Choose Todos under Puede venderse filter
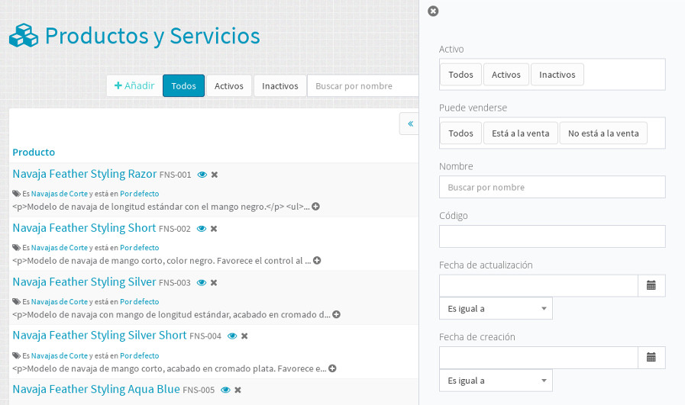The height and width of the screenshot is (405, 685). pyautogui.click(x=461, y=133)
